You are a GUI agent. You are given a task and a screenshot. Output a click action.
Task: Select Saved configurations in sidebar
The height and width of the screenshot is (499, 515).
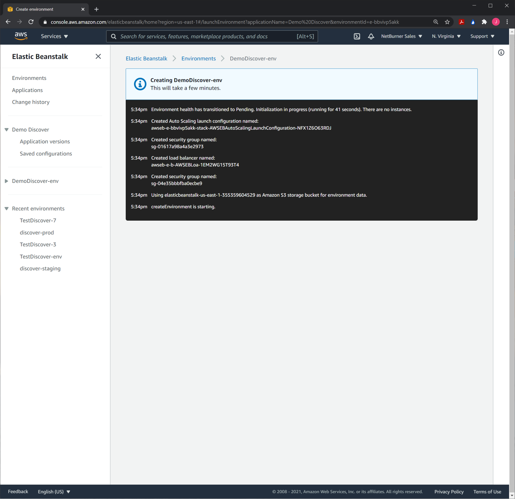click(x=46, y=154)
